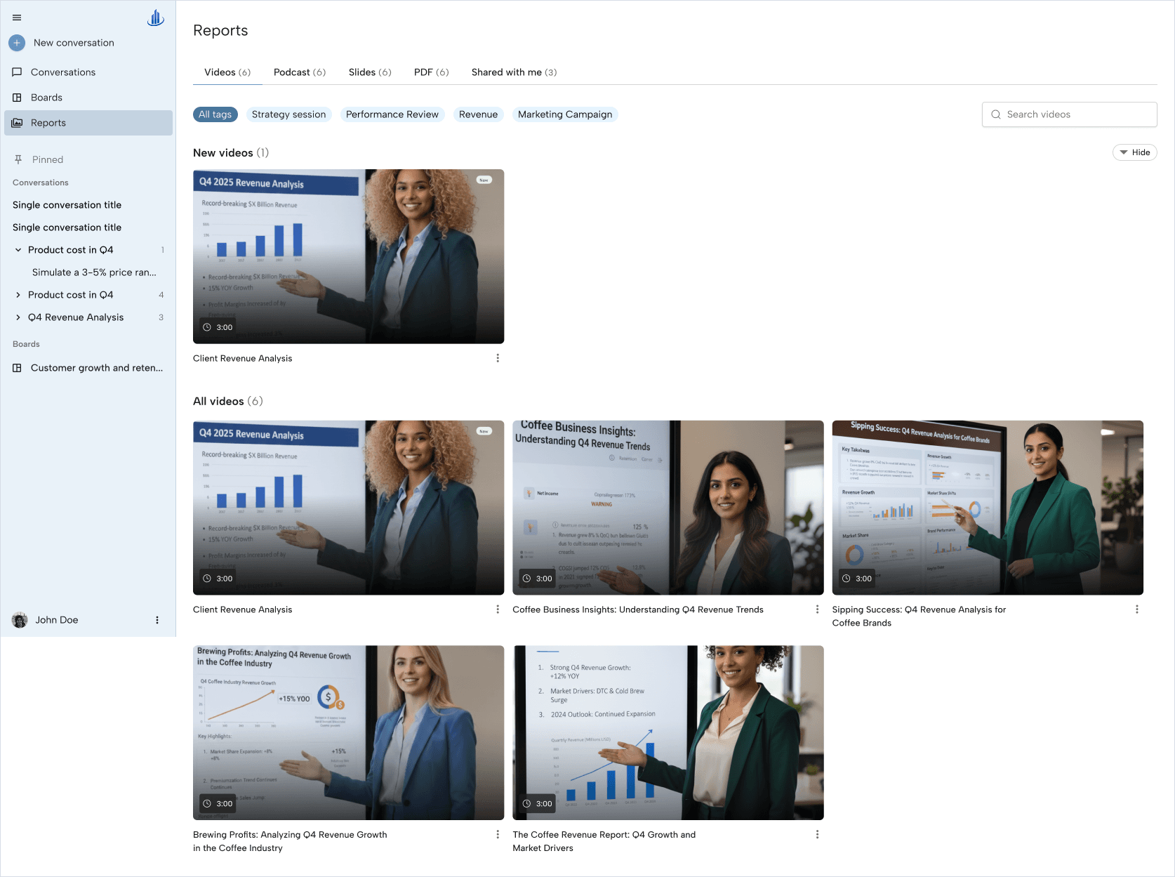Open options for Brewing Profits video
1175x877 pixels.
click(498, 834)
